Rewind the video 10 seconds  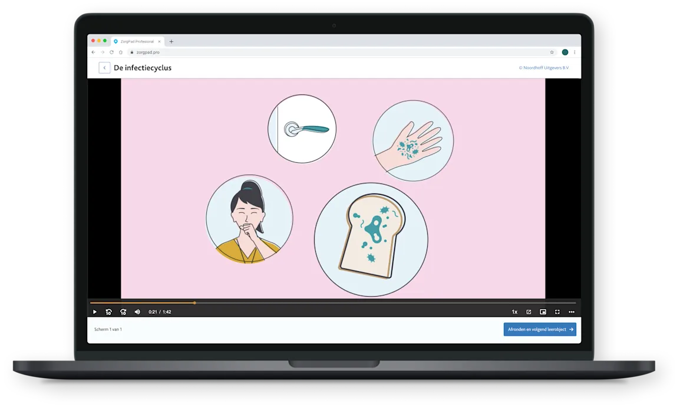109,311
